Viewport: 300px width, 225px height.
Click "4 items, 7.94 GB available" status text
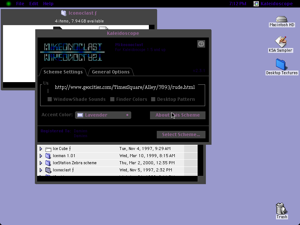click(x=79, y=21)
